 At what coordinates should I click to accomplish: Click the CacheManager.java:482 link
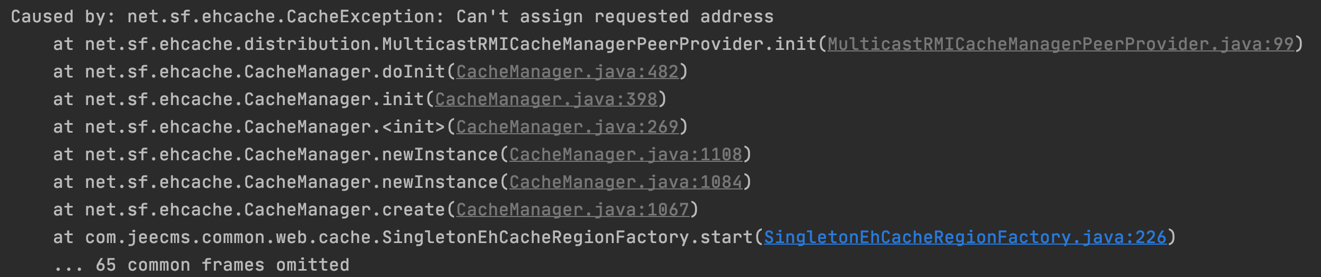pos(567,72)
